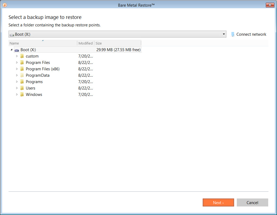Click the Boot (X:) drive icon in tree
The height and width of the screenshot is (215, 277).
pyautogui.click(x=17, y=50)
